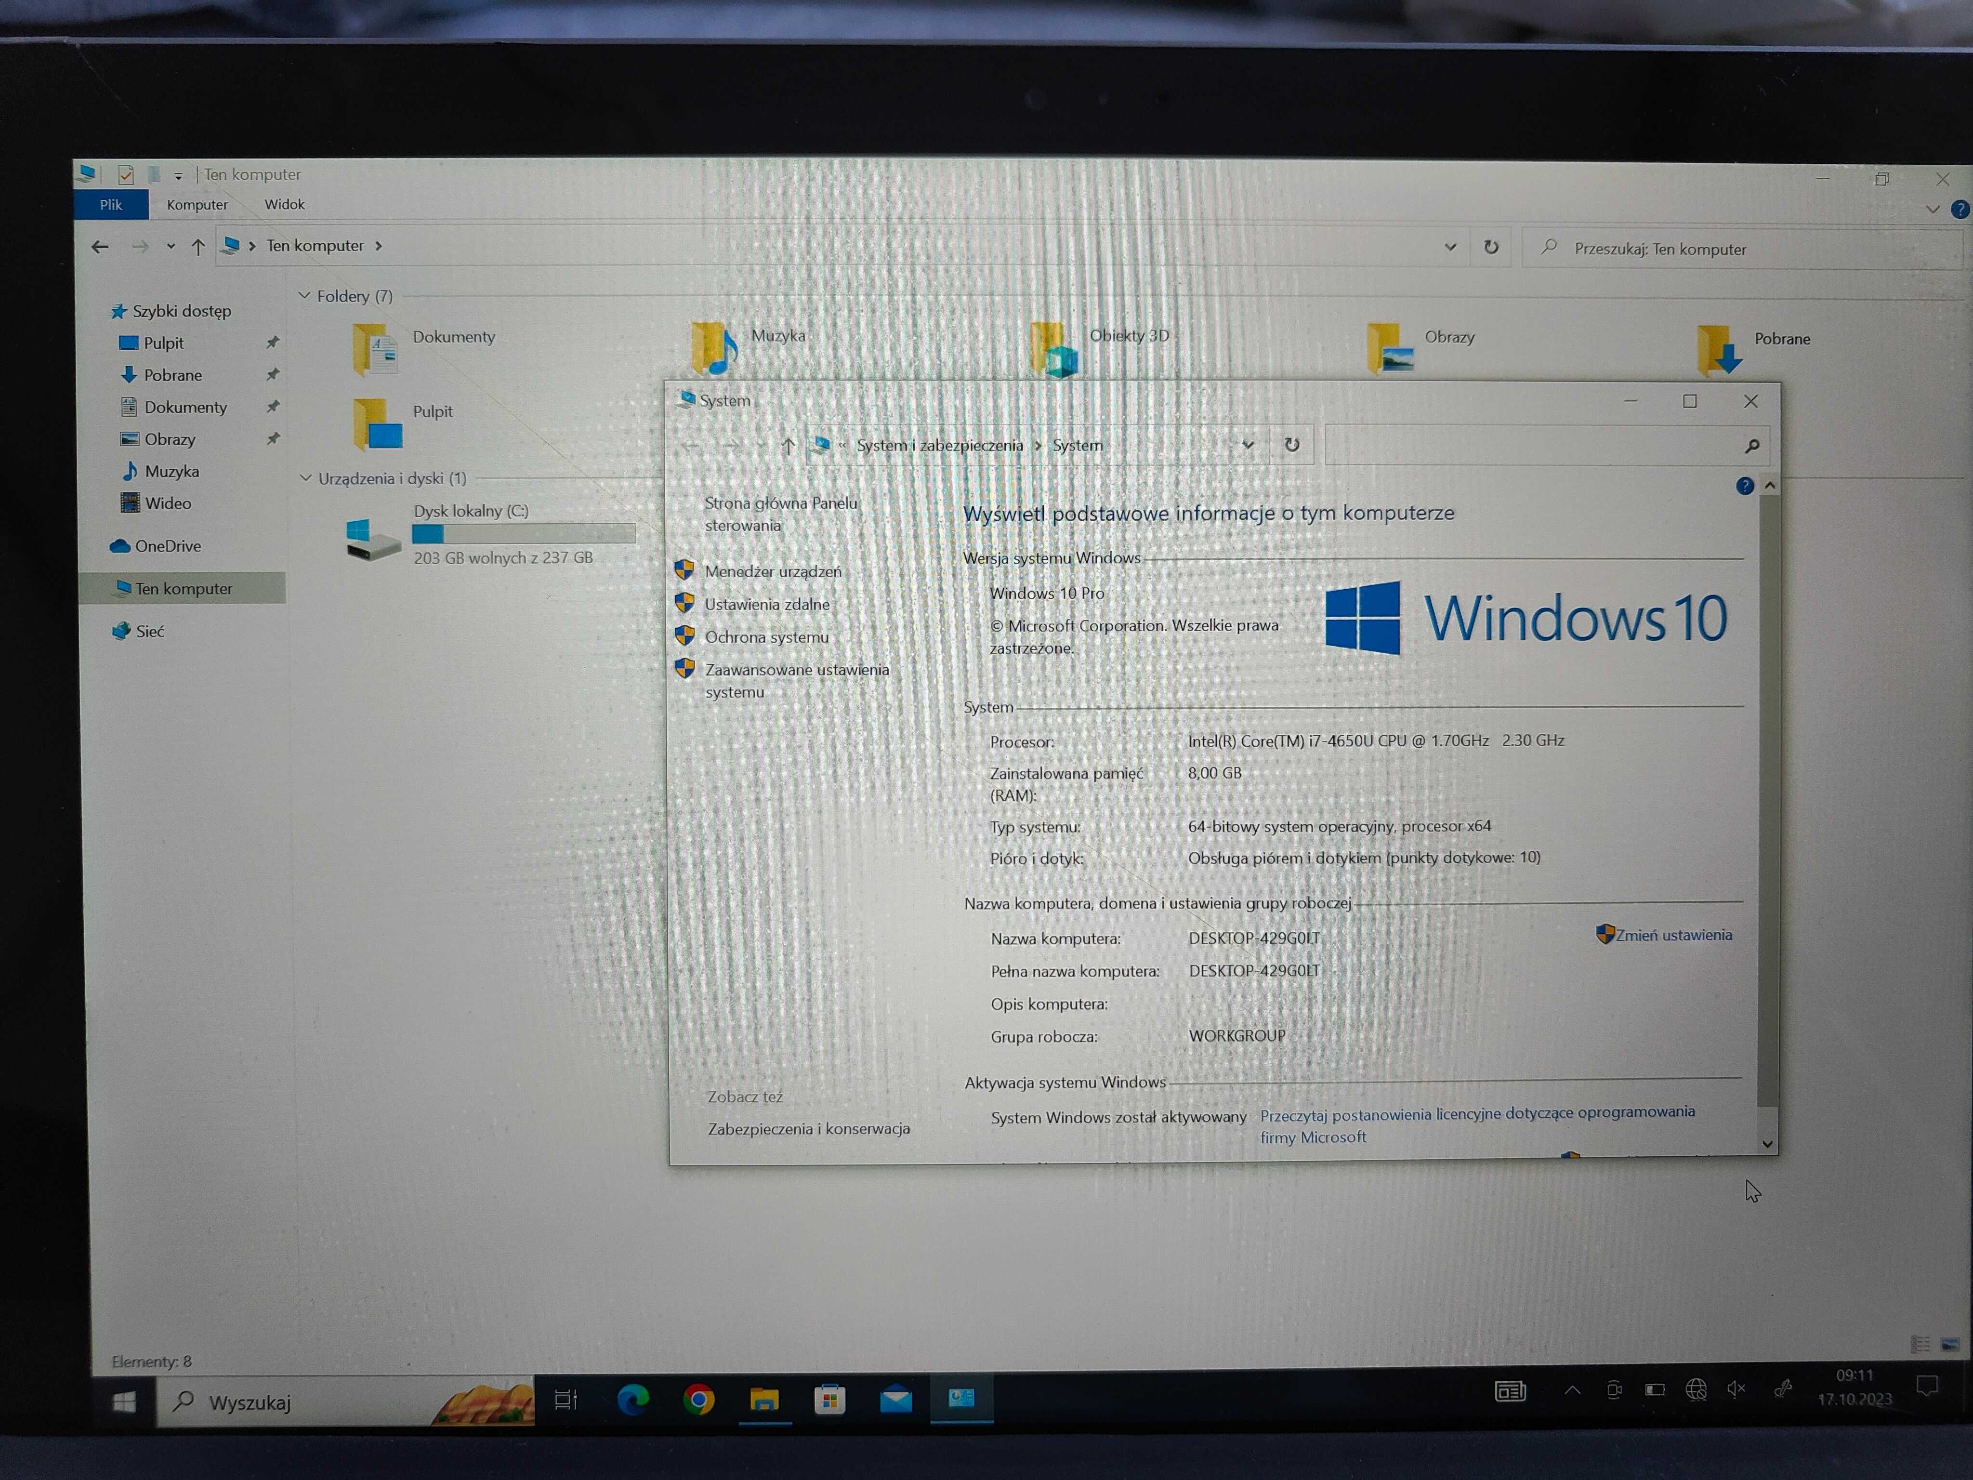
Task: Click the System window help icon
Action: click(x=1745, y=486)
